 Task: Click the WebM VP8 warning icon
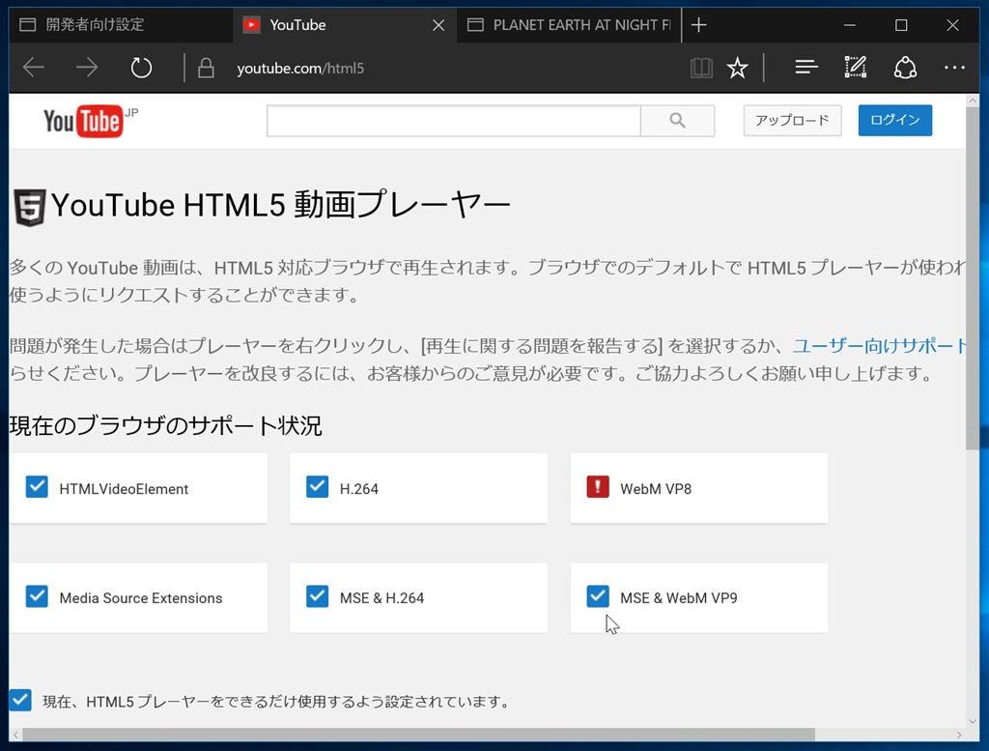pos(597,487)
